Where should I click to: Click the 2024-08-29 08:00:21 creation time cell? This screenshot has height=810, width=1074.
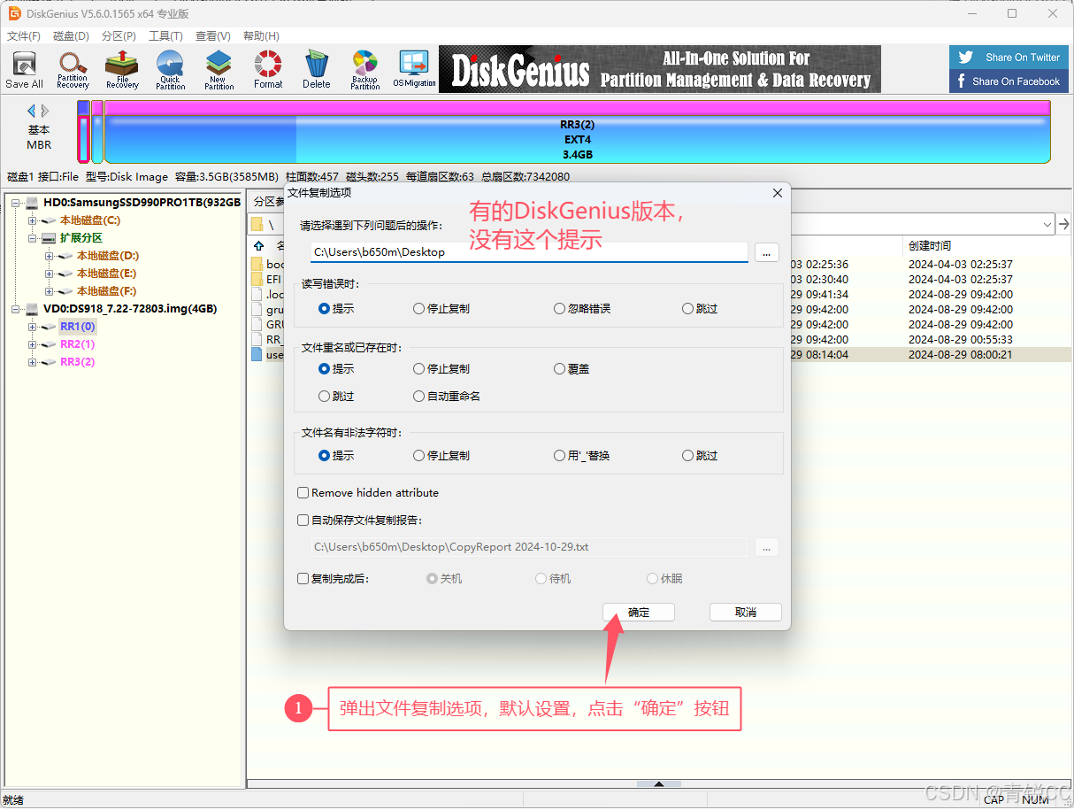pyautogui.click(x=960, y=354)
